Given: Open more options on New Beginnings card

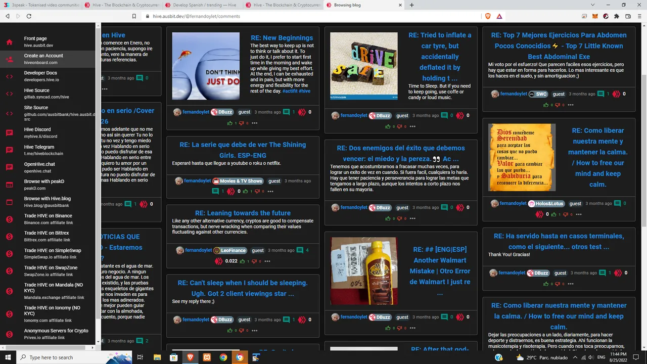Looking at the screenshot, I should (x=255, y=123).
